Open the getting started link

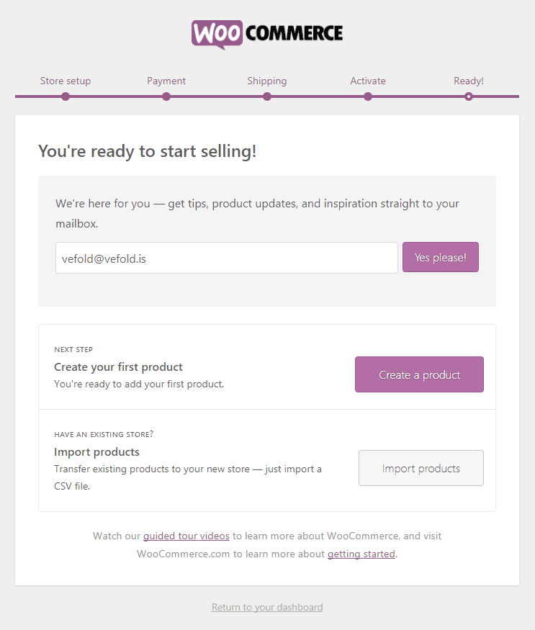[361, 554]
